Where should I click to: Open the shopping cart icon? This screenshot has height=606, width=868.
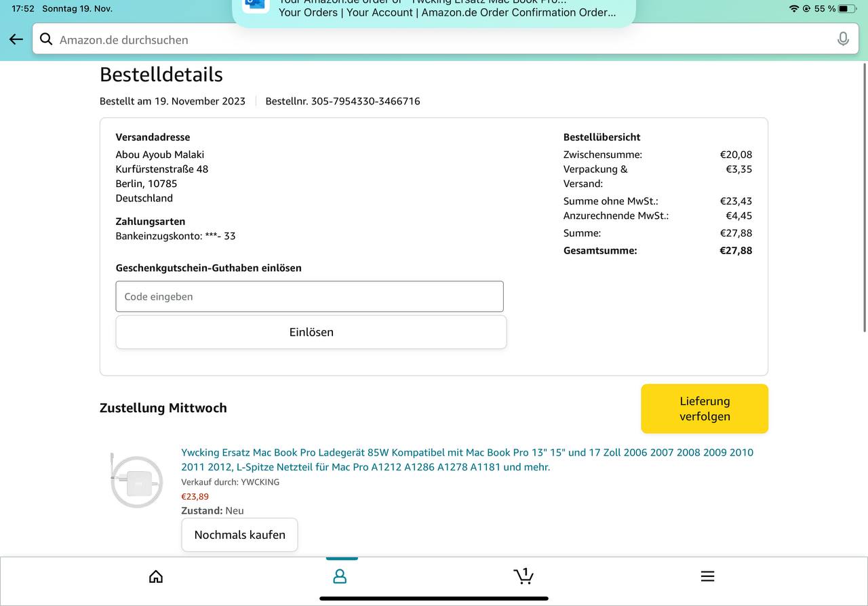[523, 576]
